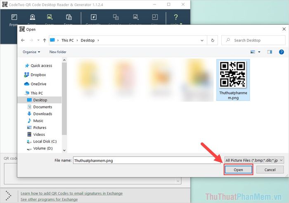Go forward with the right arrow

point(31,40)
